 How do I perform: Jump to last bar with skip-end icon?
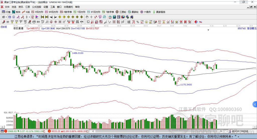pos(47,17)
